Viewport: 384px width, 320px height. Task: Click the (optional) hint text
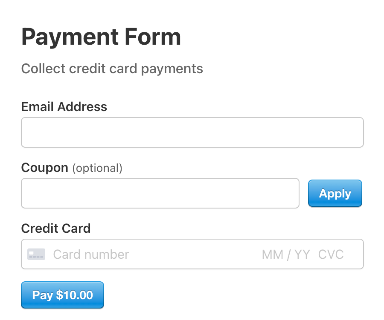97,168
